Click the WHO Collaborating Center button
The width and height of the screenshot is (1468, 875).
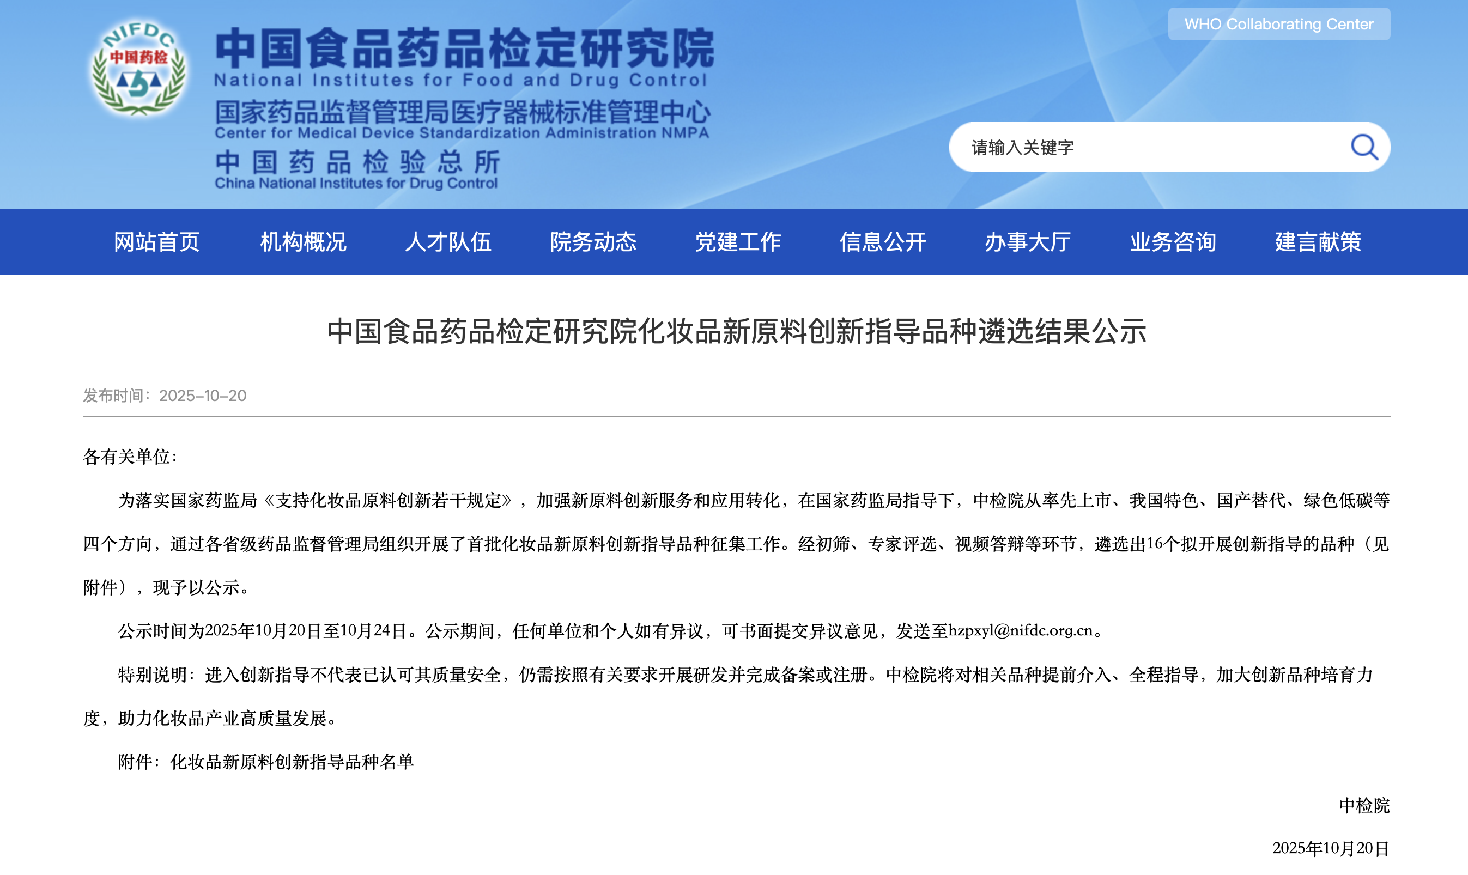(x=1278, y=24)
